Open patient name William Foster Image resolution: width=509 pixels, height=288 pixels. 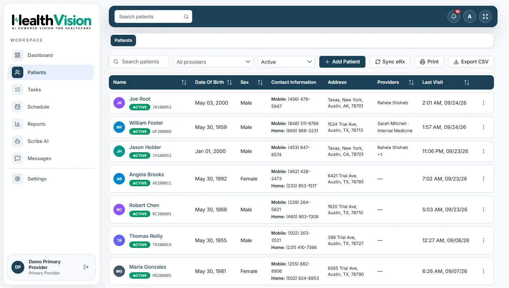coord(146,123)
